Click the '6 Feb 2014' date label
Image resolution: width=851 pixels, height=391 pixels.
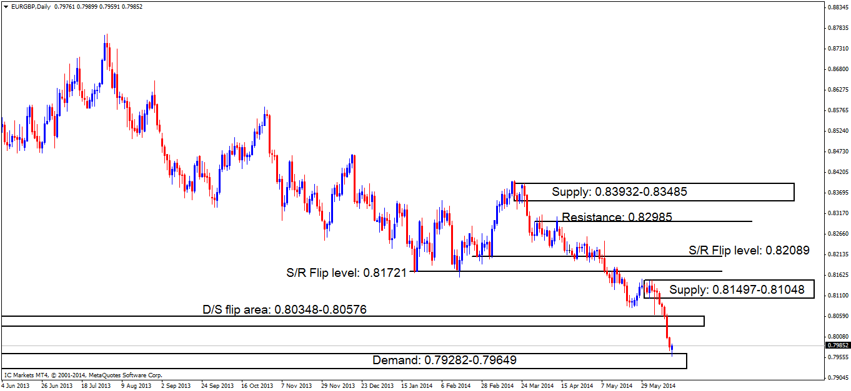(x=457, y=385)
